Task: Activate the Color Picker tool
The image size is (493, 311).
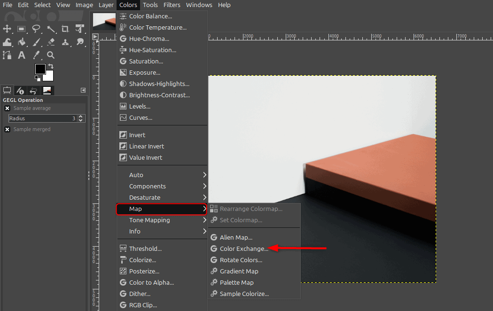Action: point(36,55)
